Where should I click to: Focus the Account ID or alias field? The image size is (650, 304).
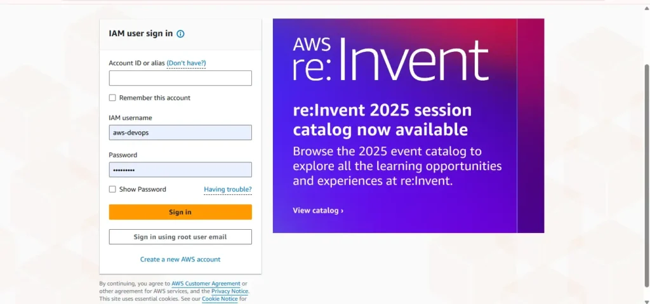tap(180, 78)
